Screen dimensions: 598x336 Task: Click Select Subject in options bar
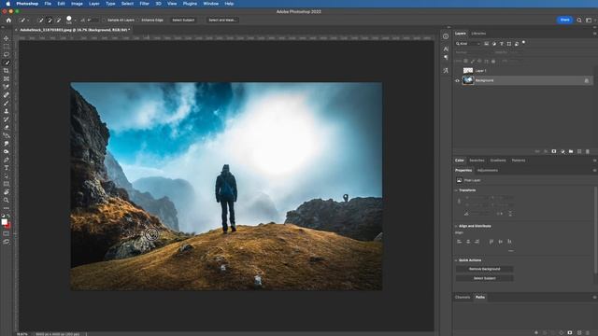click(x=183, y=21)
